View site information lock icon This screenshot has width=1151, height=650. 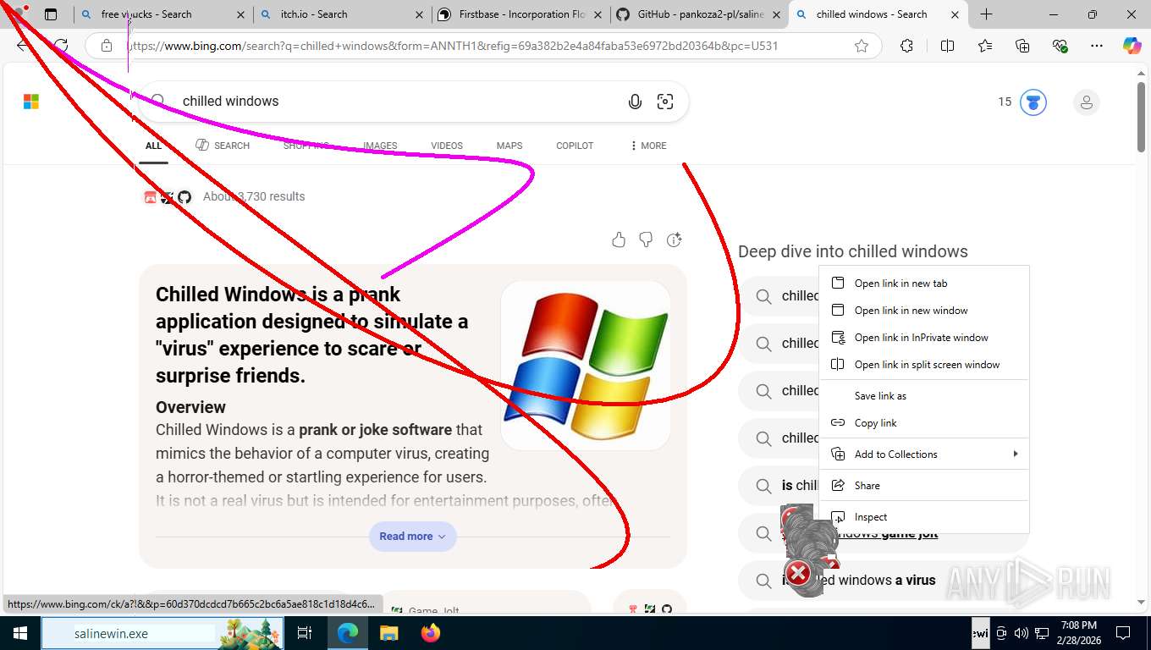pos(106,46)
